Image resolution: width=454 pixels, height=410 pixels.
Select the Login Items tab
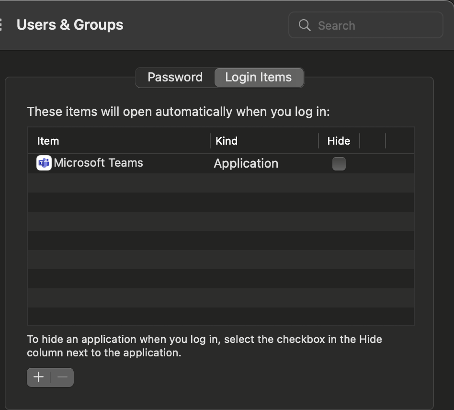[x=259, y=78]
